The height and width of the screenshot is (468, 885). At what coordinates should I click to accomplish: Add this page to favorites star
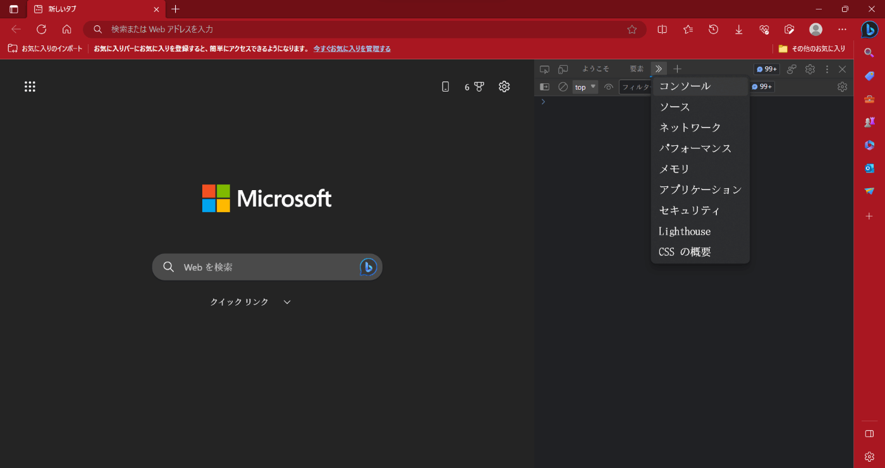click(x=632, y=29)
